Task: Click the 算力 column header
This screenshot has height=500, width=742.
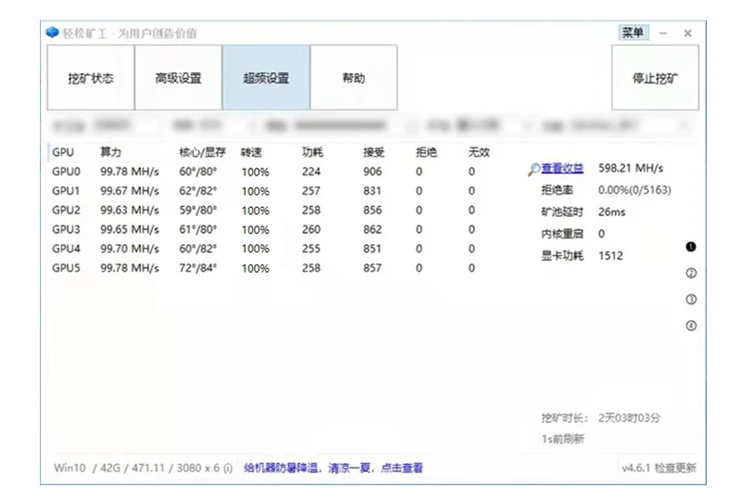Action: tap(111, 152)
